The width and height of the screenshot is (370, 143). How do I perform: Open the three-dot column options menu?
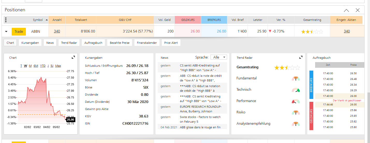6,20
